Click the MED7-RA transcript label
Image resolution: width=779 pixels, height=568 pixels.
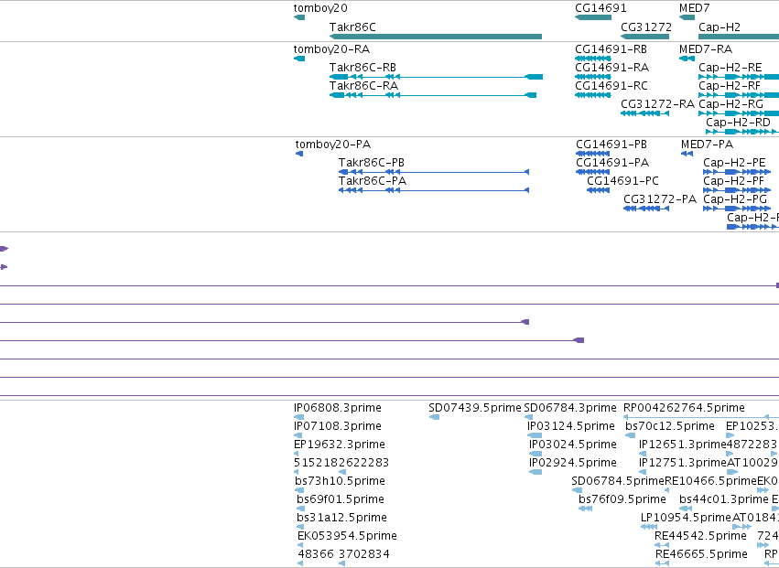[706, 49]
